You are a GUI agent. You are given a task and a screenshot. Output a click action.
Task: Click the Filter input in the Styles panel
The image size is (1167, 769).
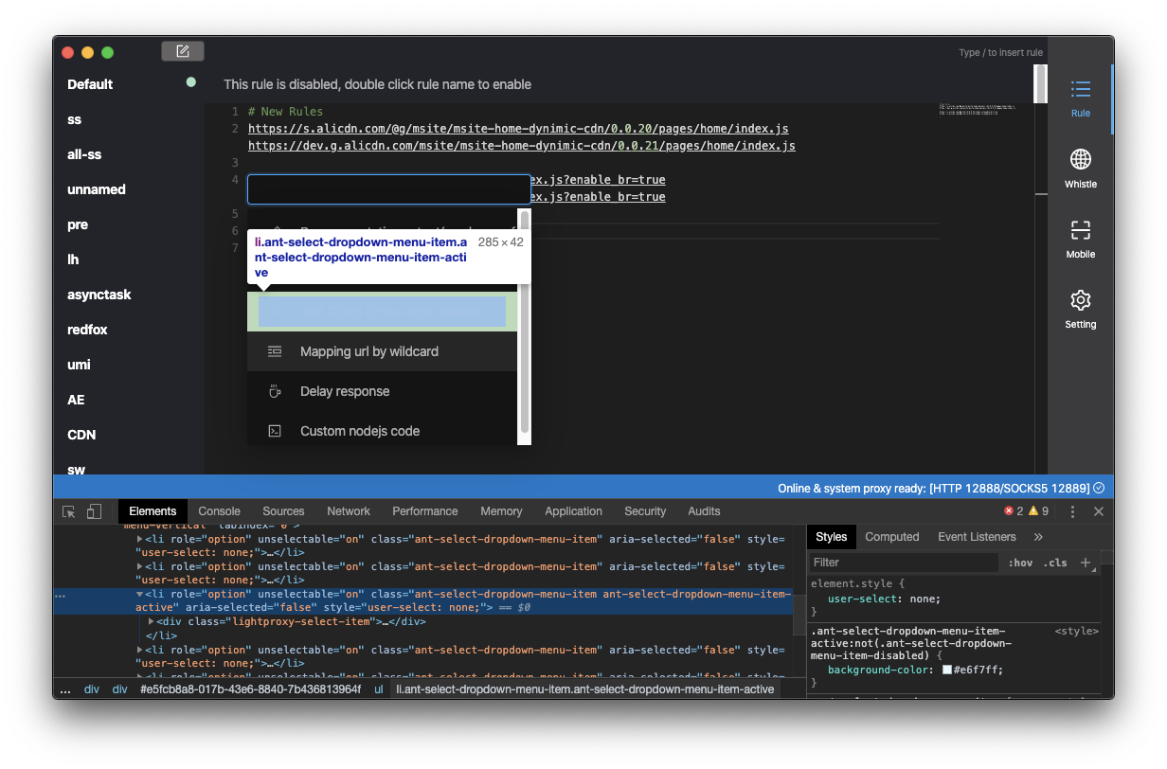[900, 562]
